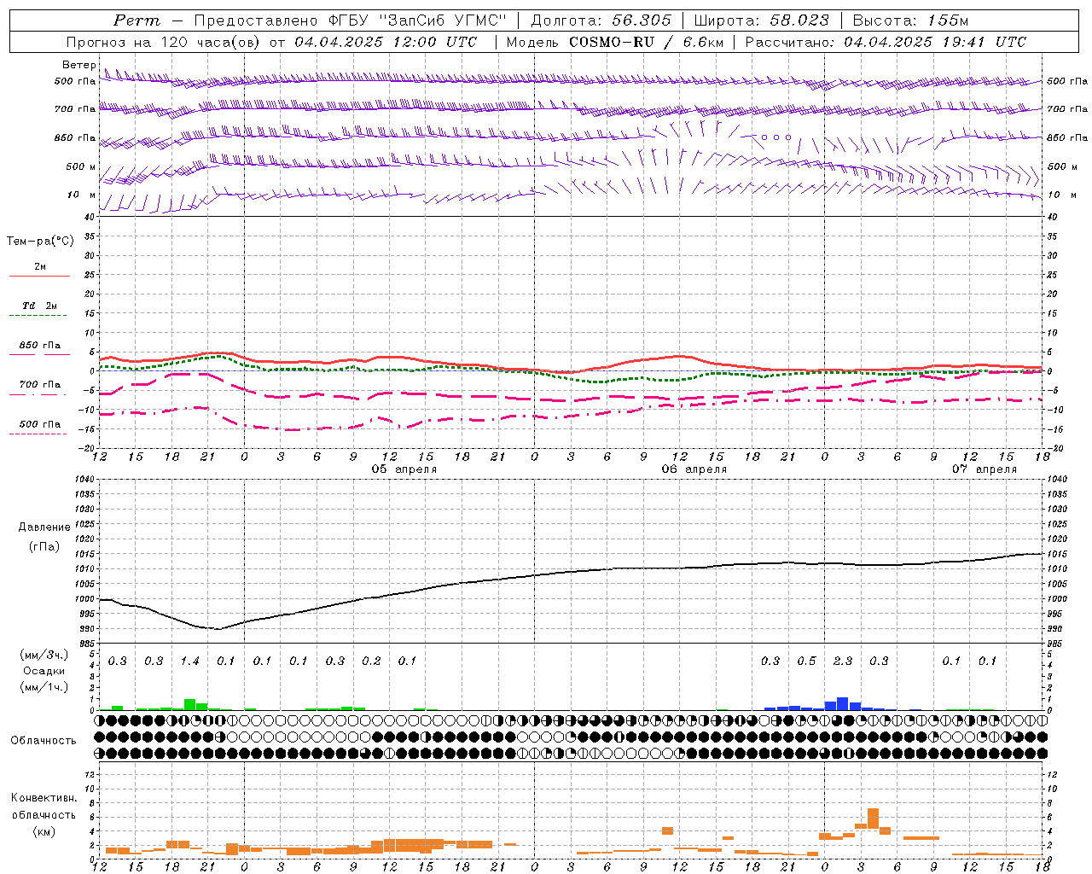Viewport: 1092px width, 874px height.
Task: Click the "850 гПа" red legend line in temperature panel
Action: (39, 354)
